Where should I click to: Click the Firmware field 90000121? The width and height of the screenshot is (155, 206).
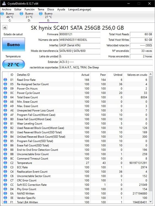[x=80, y=34]
